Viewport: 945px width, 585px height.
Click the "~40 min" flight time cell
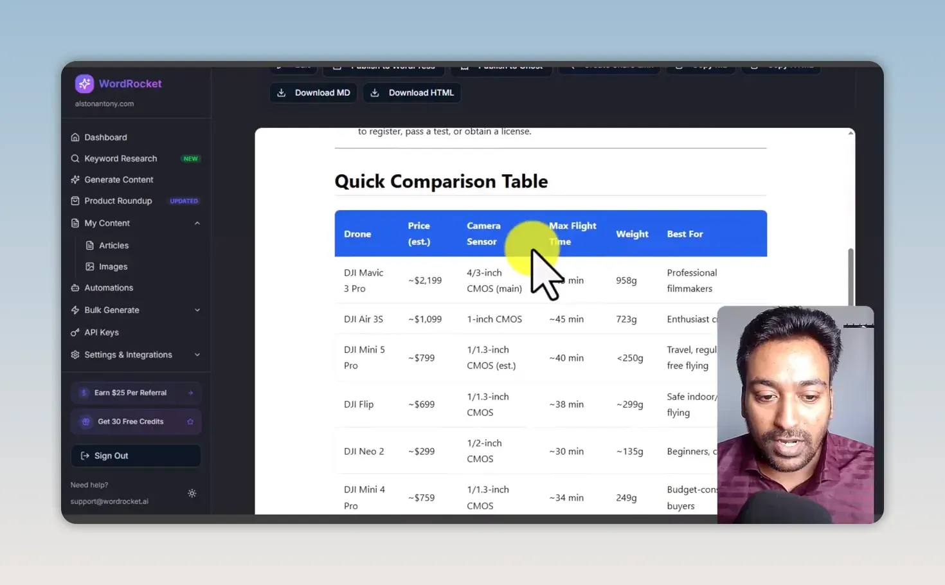point(566,357)
